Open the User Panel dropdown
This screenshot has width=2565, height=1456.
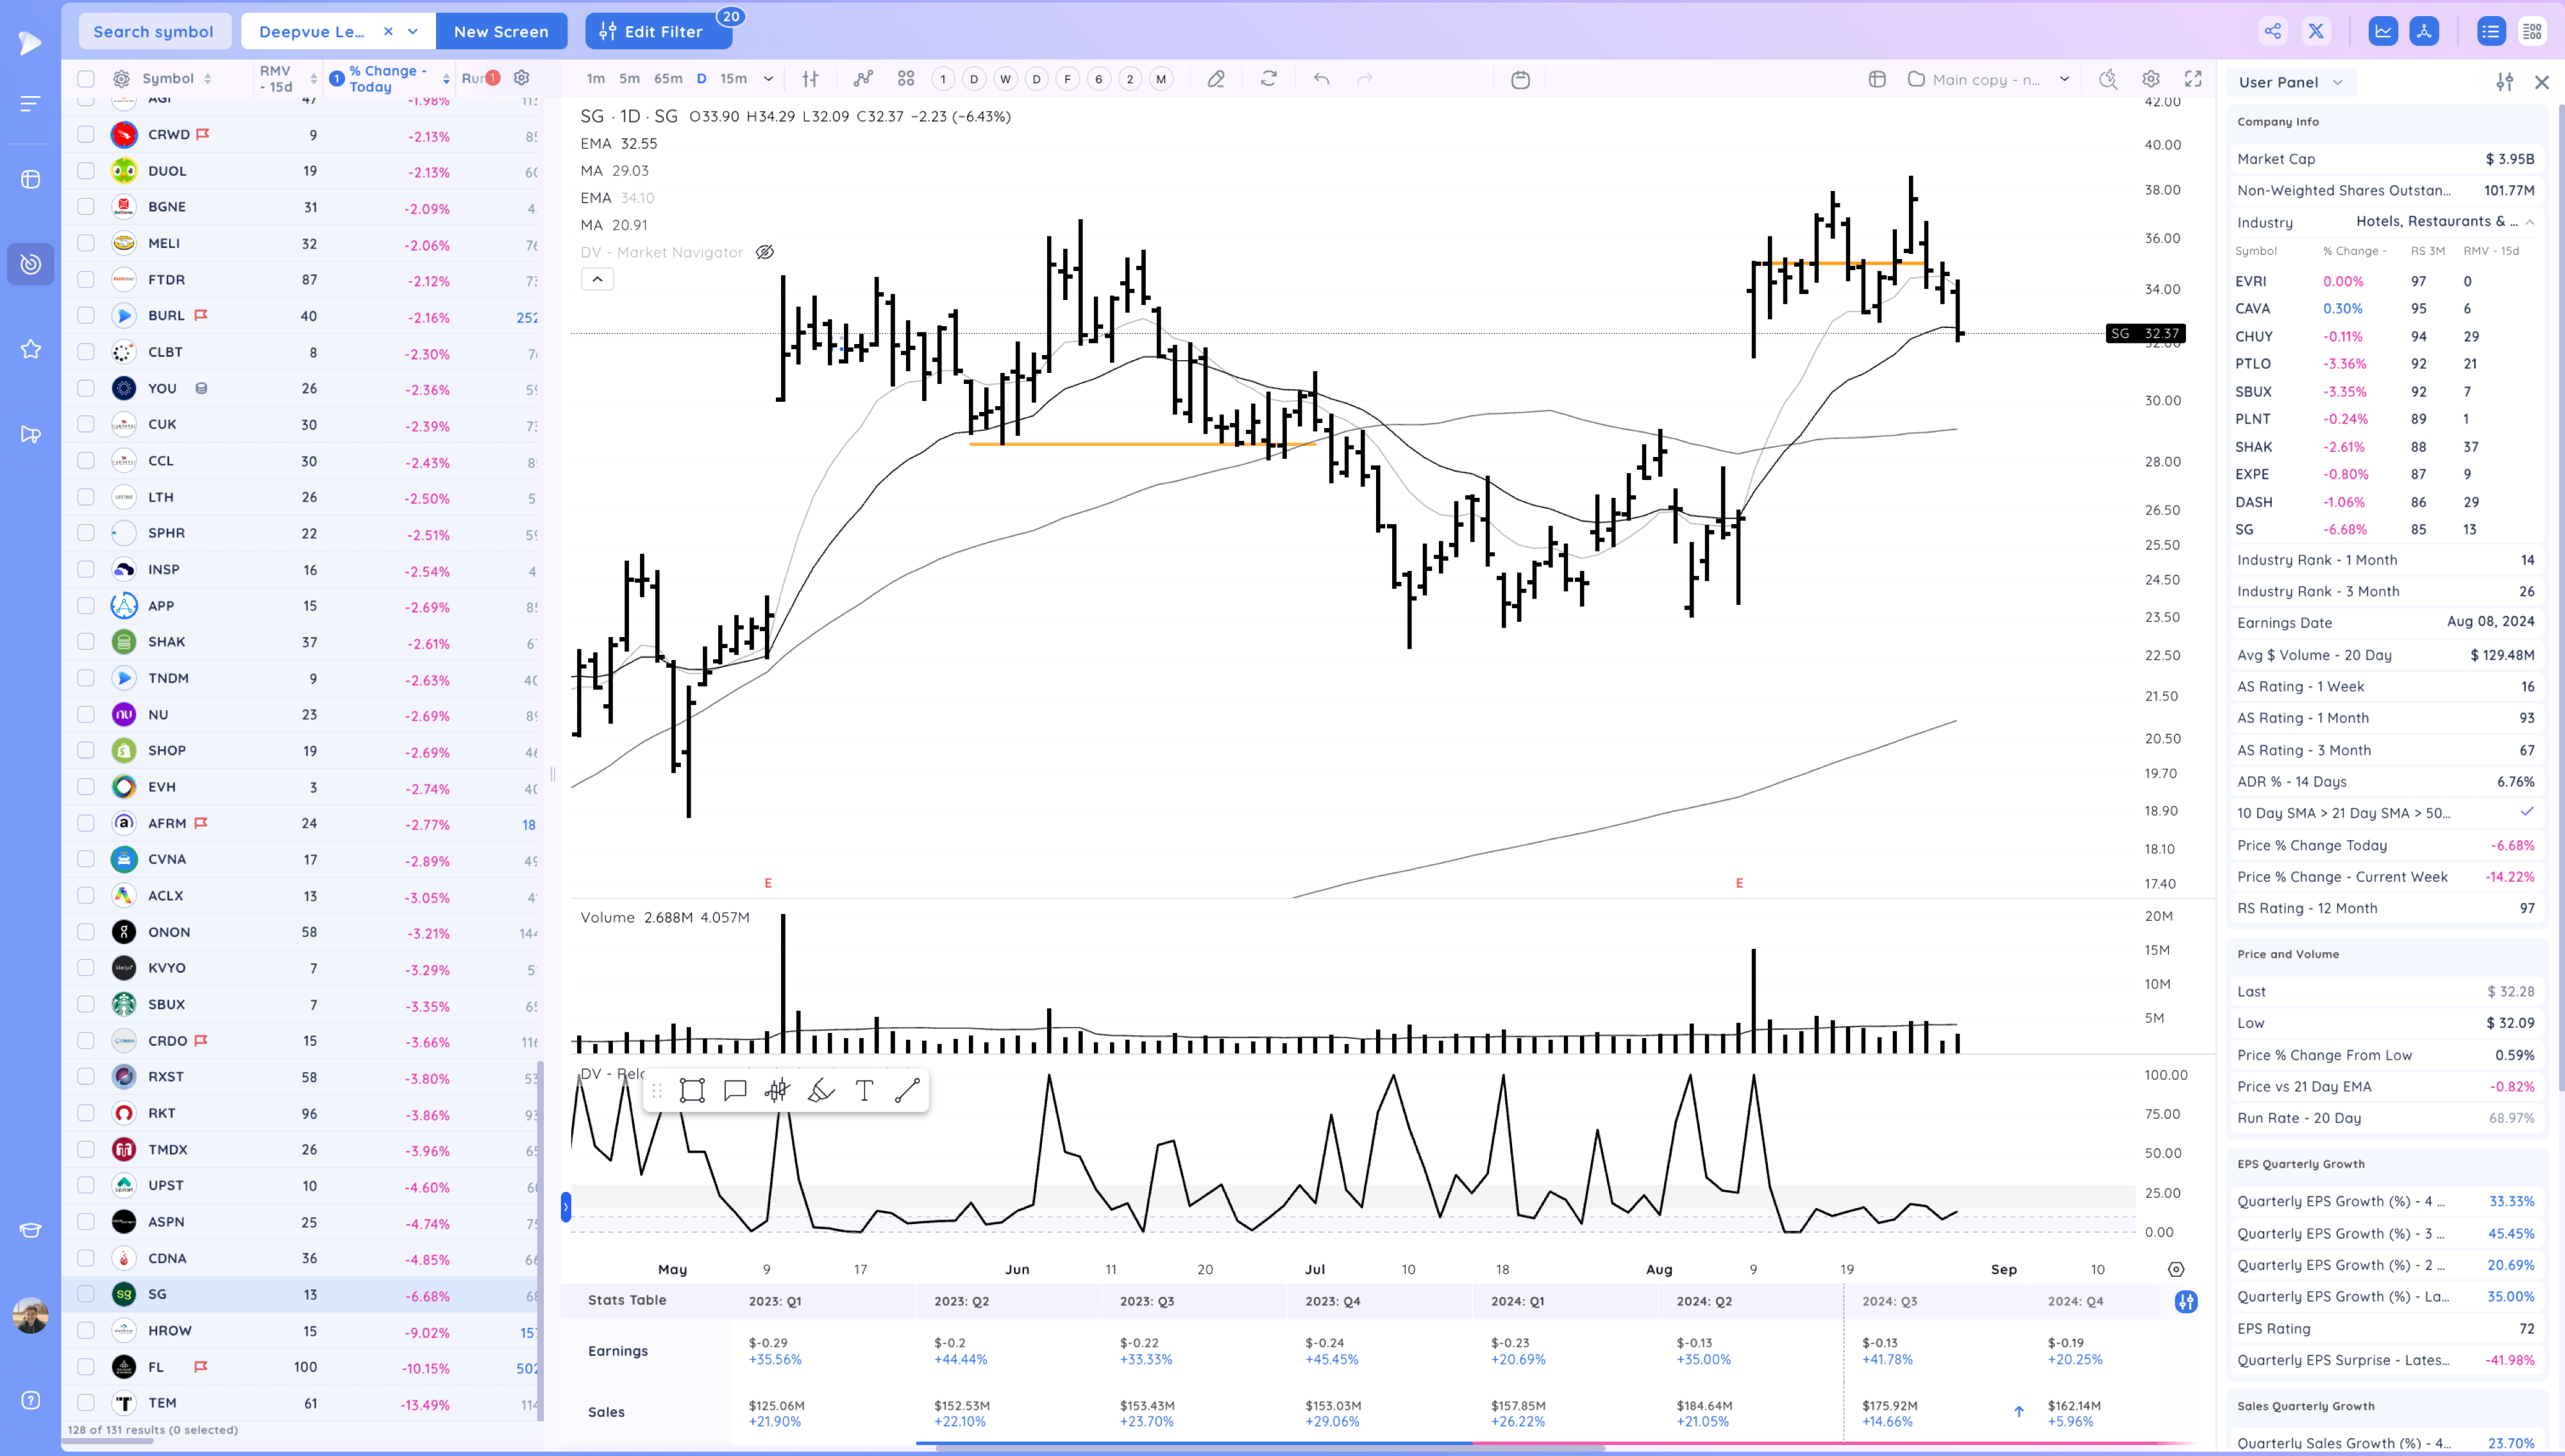tap(2290, 82)
